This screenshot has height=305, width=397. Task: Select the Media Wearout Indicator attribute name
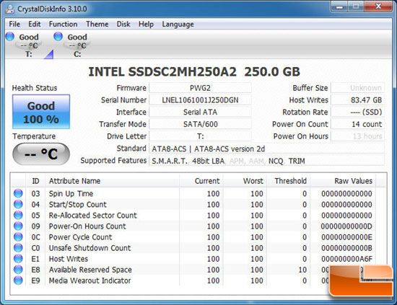point(90,280)
